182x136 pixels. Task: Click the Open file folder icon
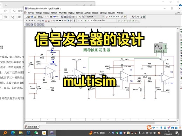(x=29, y=17)
